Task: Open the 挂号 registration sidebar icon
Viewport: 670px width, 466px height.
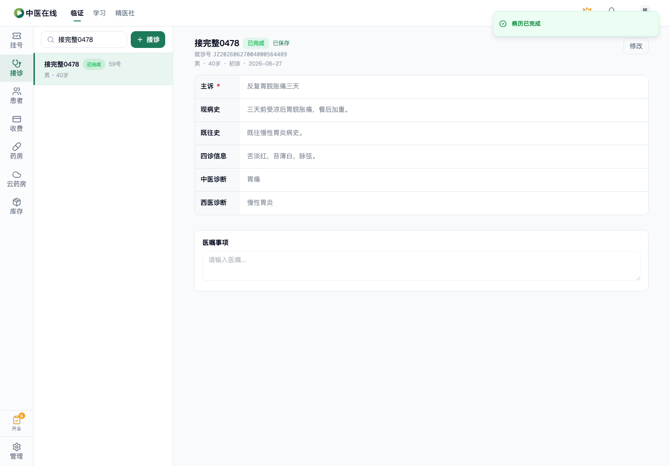Action: click(x=16, y=41)
